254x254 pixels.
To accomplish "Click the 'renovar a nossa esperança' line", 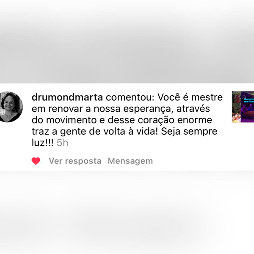I will 110,109.
